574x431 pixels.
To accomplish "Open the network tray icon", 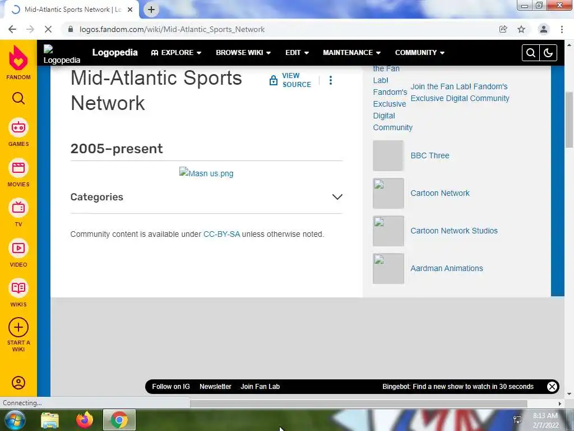I will click(x=517, y=420).
